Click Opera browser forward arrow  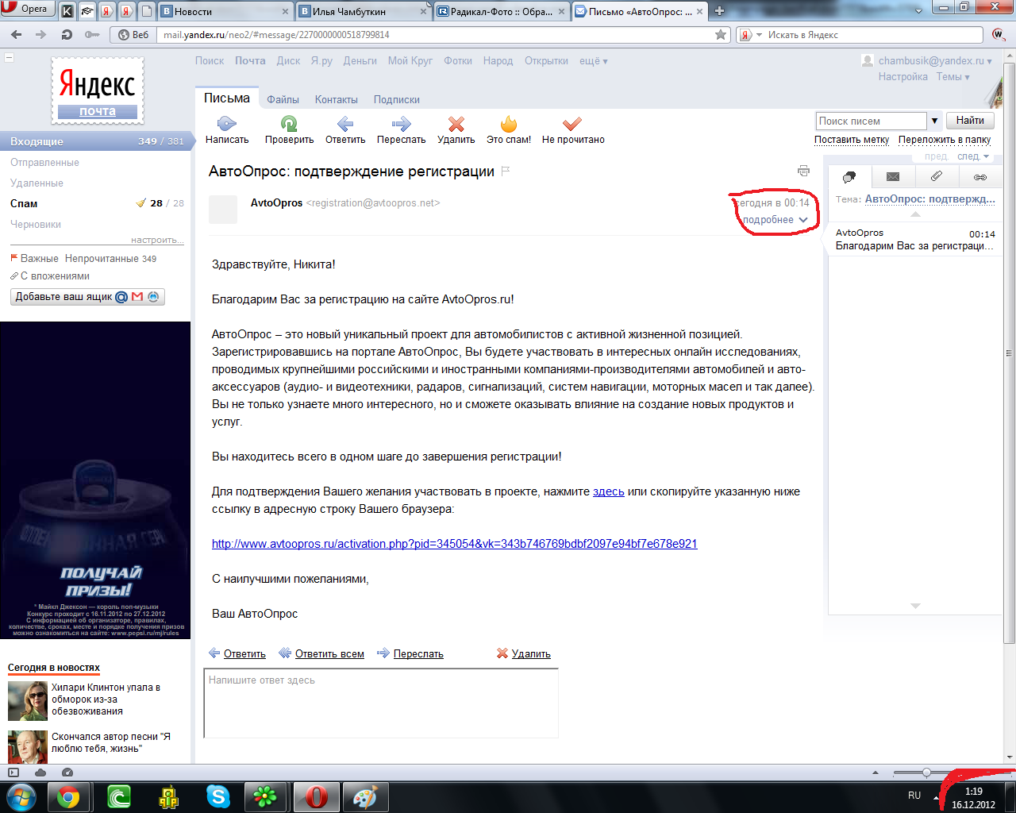[41, 35]
